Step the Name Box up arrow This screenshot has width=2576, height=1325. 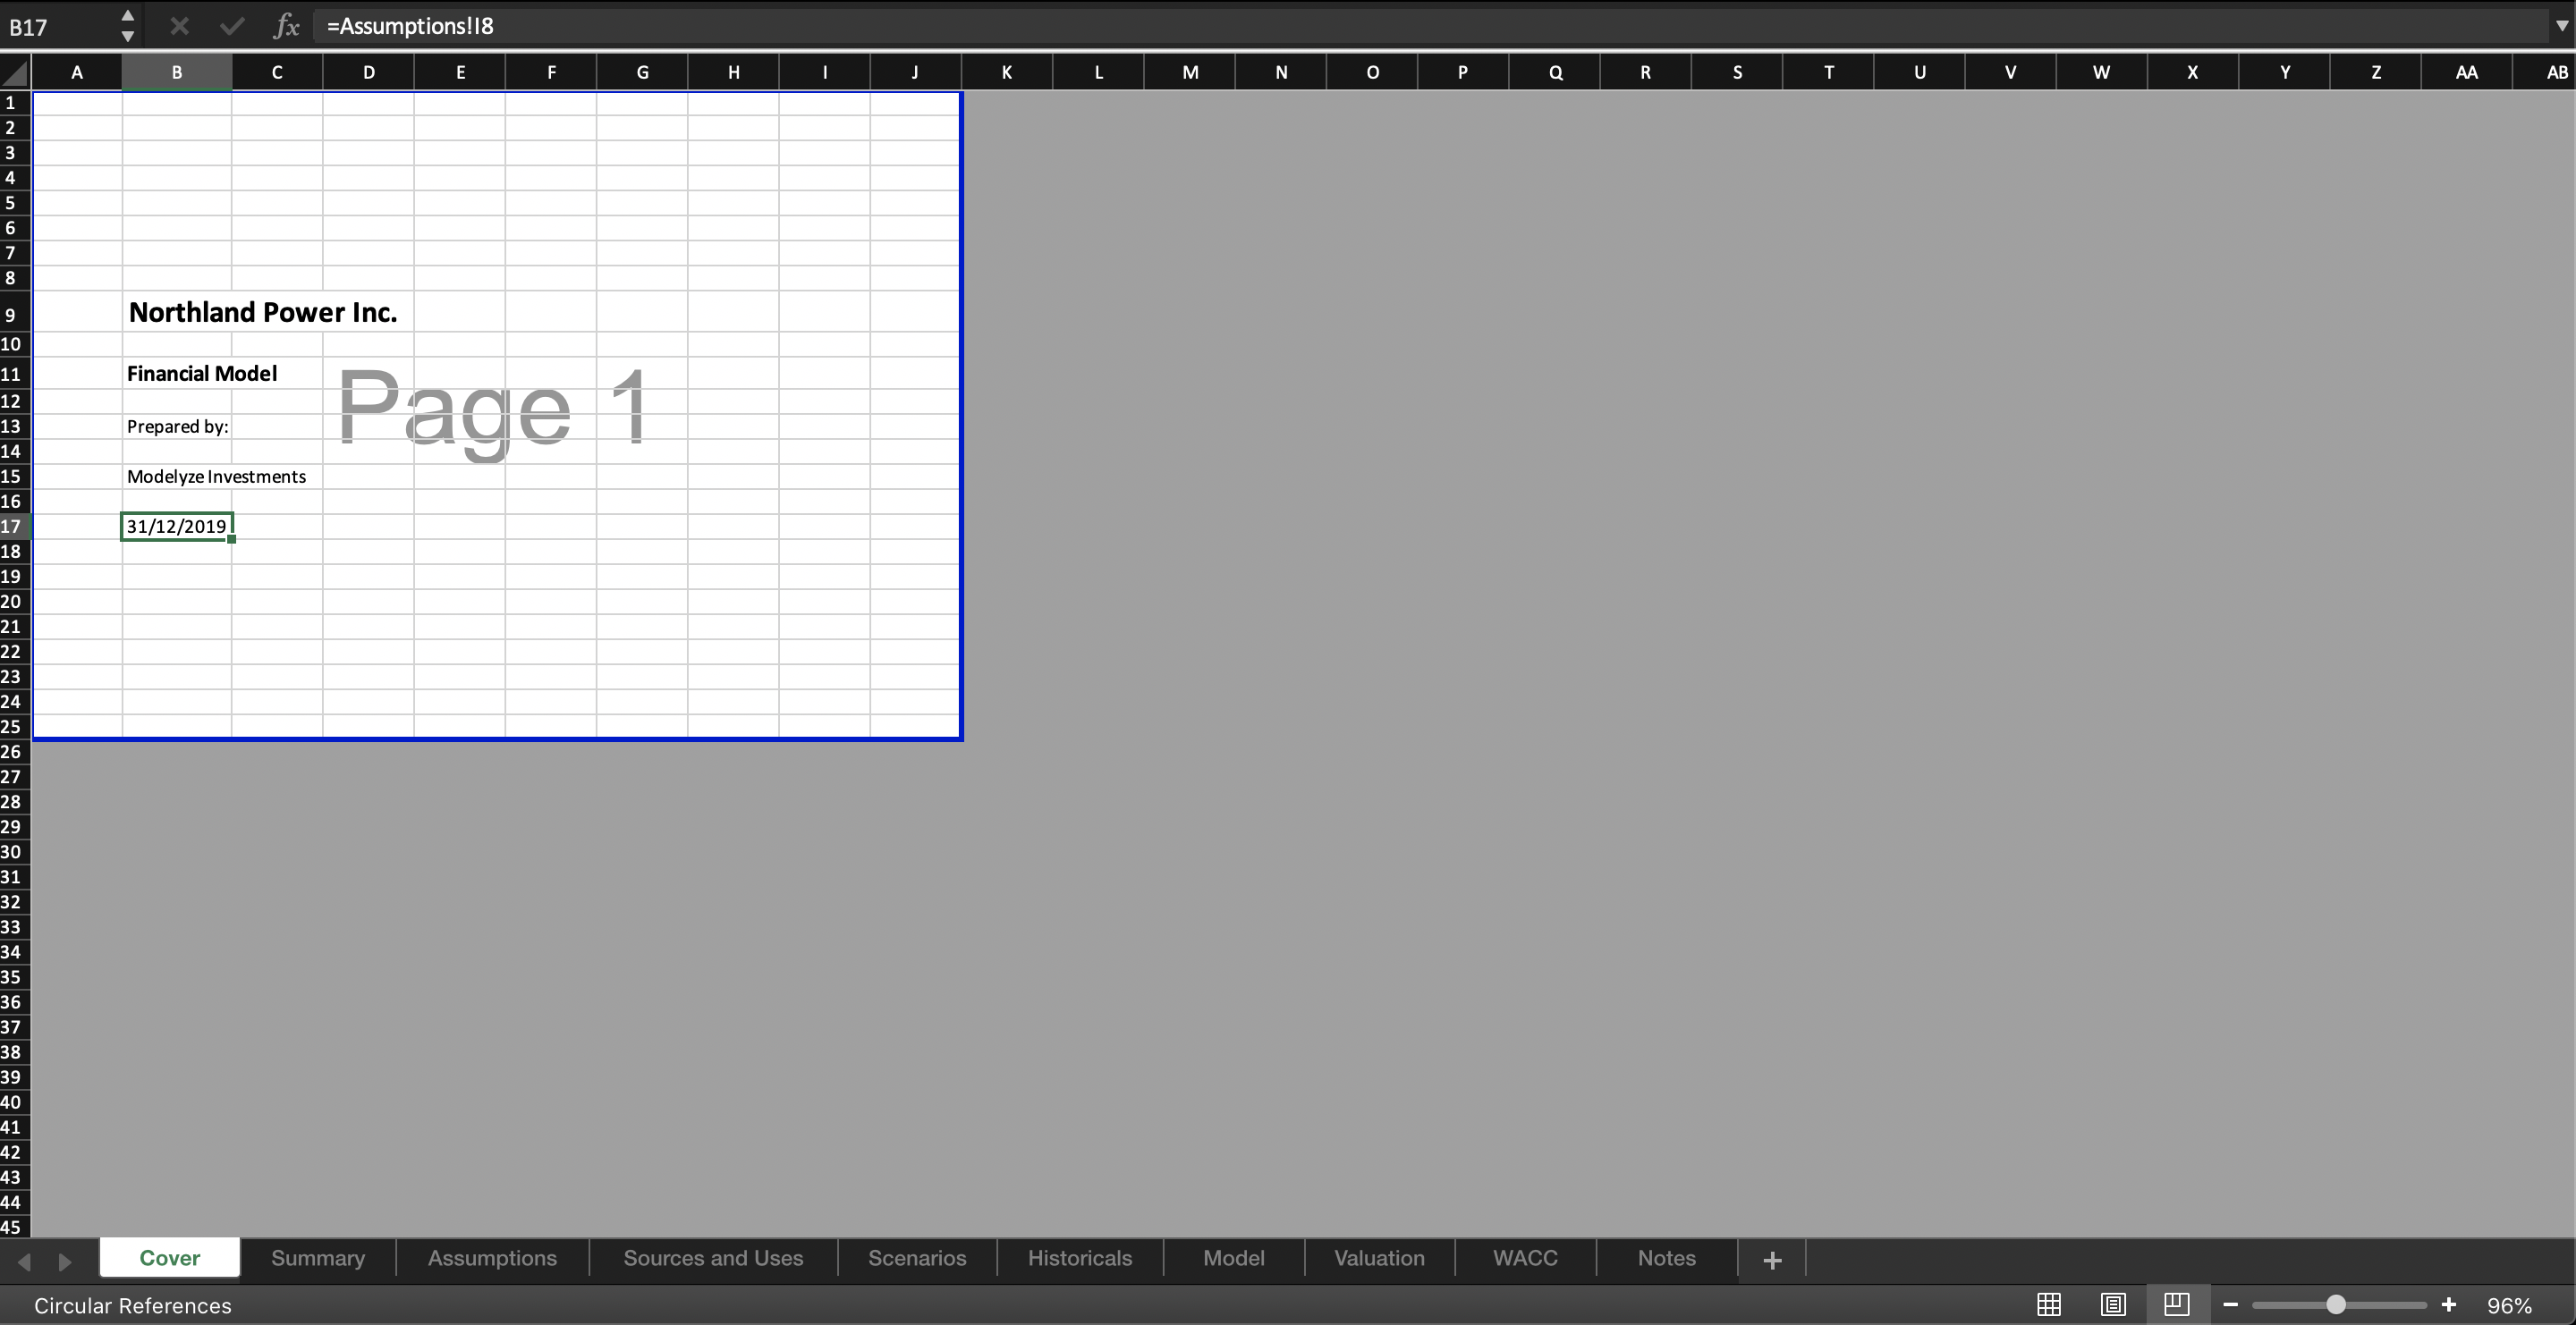click(127, 15)
